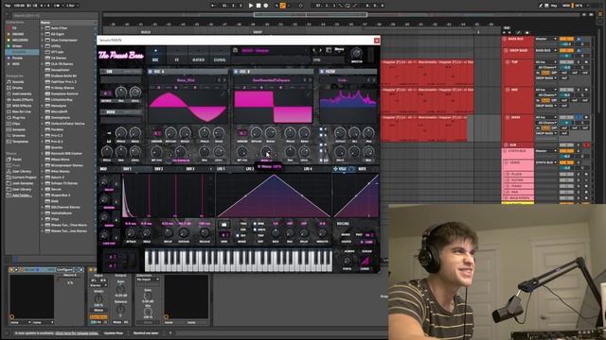Open BASS BUS track Master output chooser
Image resolution: width=606 pixels, height=340 pixels.
[545, 39]
